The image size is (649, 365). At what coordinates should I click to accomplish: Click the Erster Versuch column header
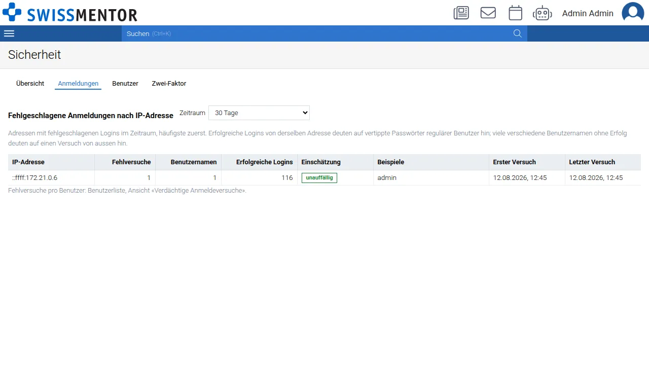[527, 162]
